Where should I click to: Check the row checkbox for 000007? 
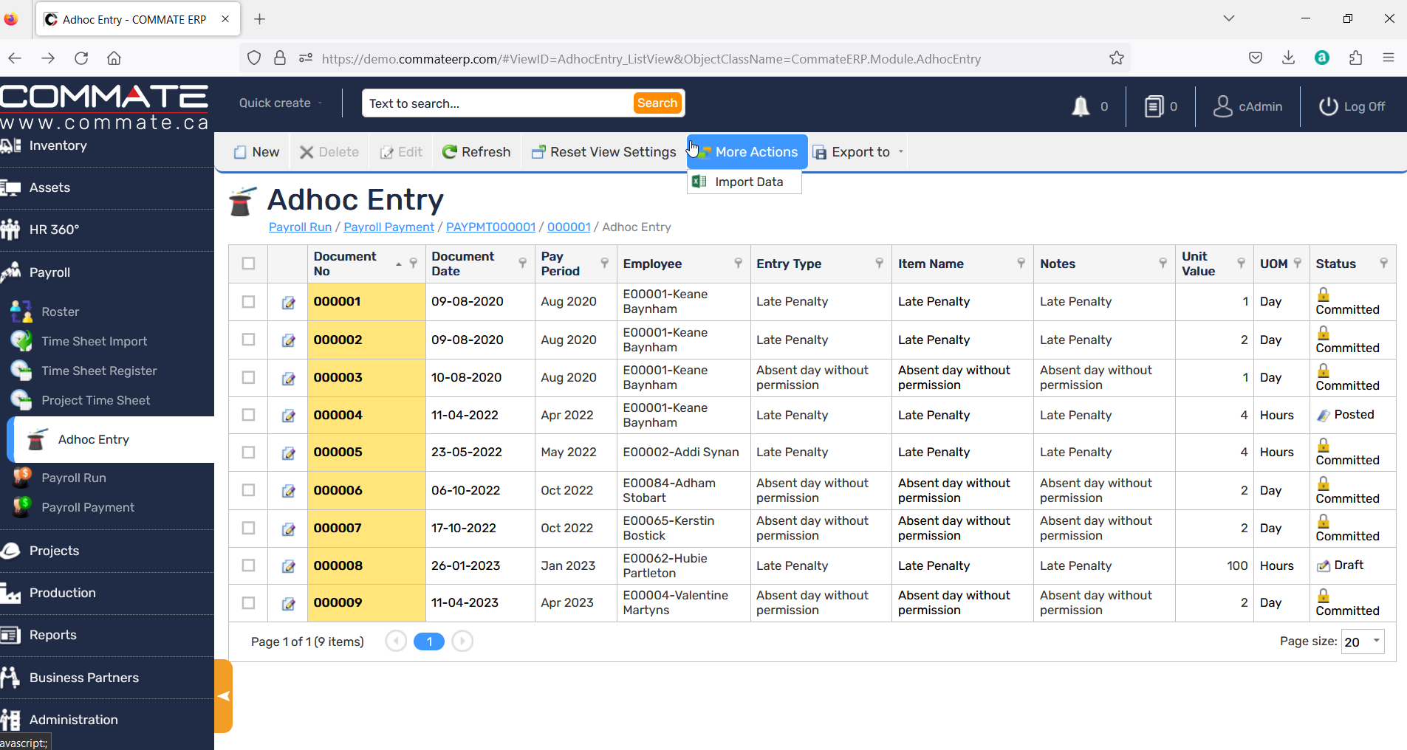point(249,528)
